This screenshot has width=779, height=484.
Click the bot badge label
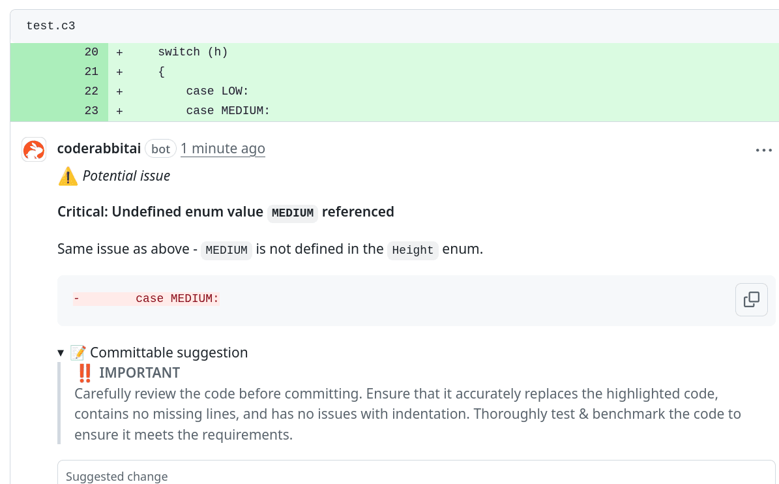click(x=160, y=149)
